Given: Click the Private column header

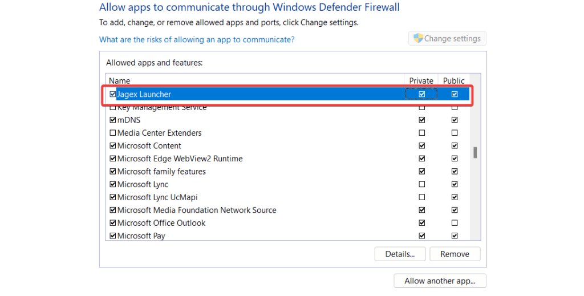Looking at the screenshot, I should click(x=421, y=81).
